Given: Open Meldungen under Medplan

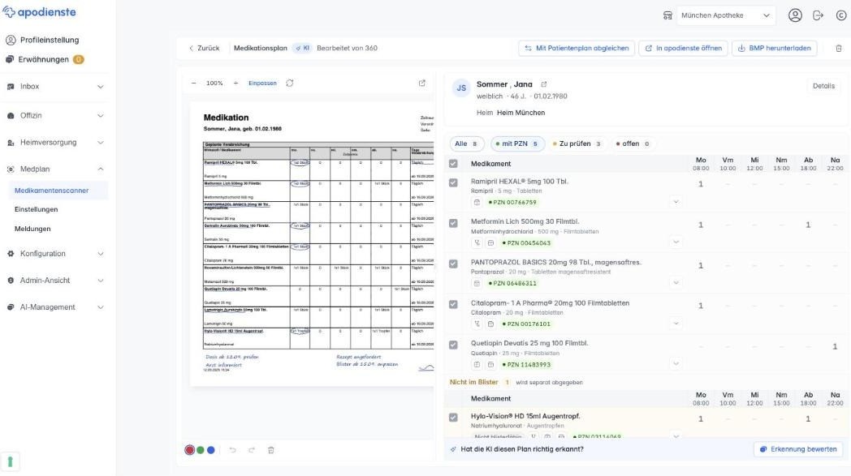Looking at the screenshot, I should pyautogui.click(x=32, y=229).
